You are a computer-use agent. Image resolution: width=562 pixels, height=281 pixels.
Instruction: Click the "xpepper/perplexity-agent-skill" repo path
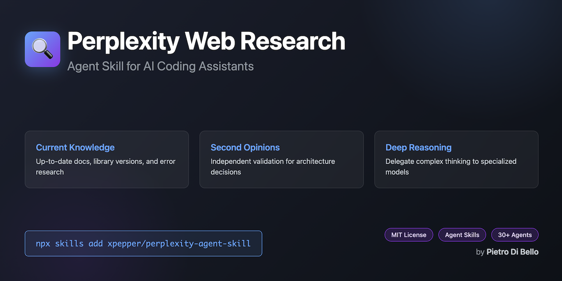179,243
